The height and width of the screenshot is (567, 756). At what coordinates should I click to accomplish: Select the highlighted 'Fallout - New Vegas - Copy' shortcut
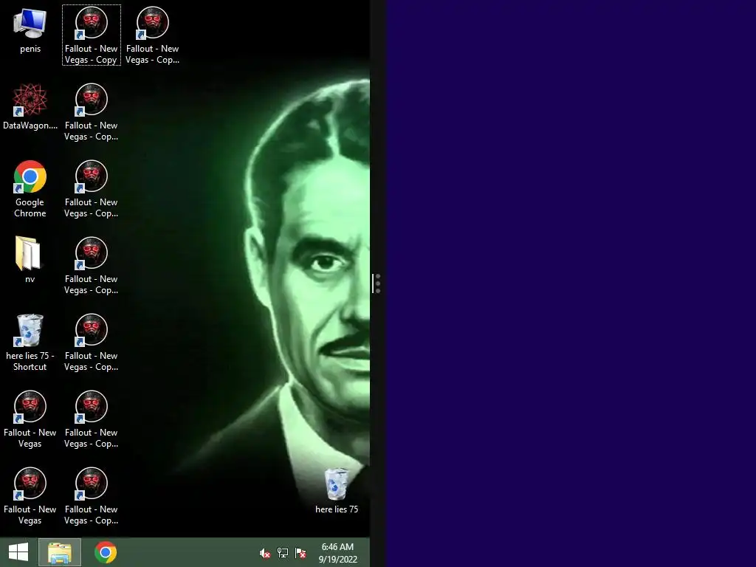coord(91,35)
